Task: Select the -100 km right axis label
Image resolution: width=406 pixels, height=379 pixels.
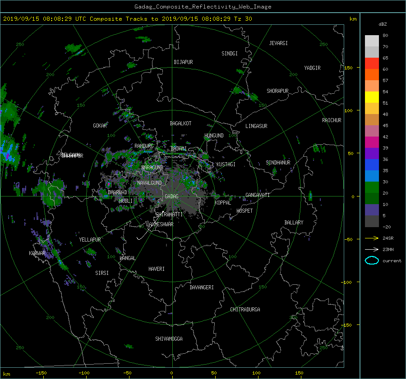Action: point(347,282)
